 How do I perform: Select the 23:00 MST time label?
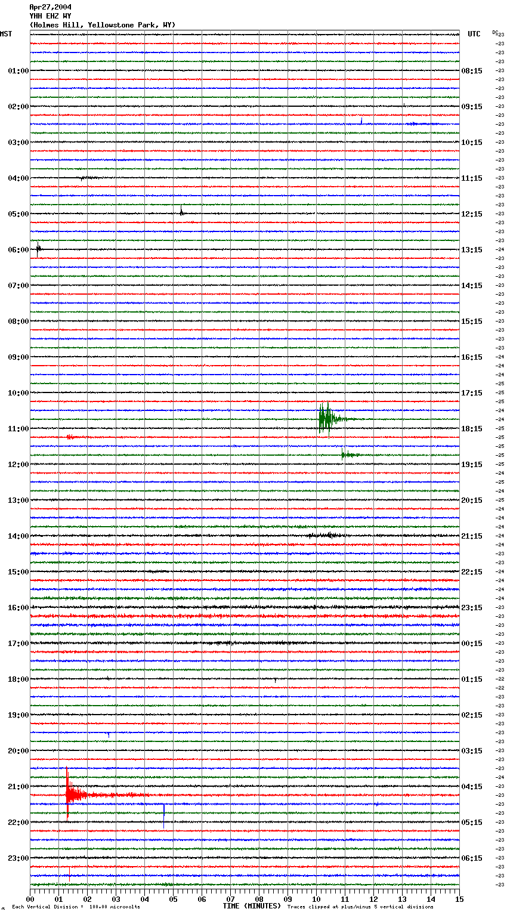click(18, 858)
